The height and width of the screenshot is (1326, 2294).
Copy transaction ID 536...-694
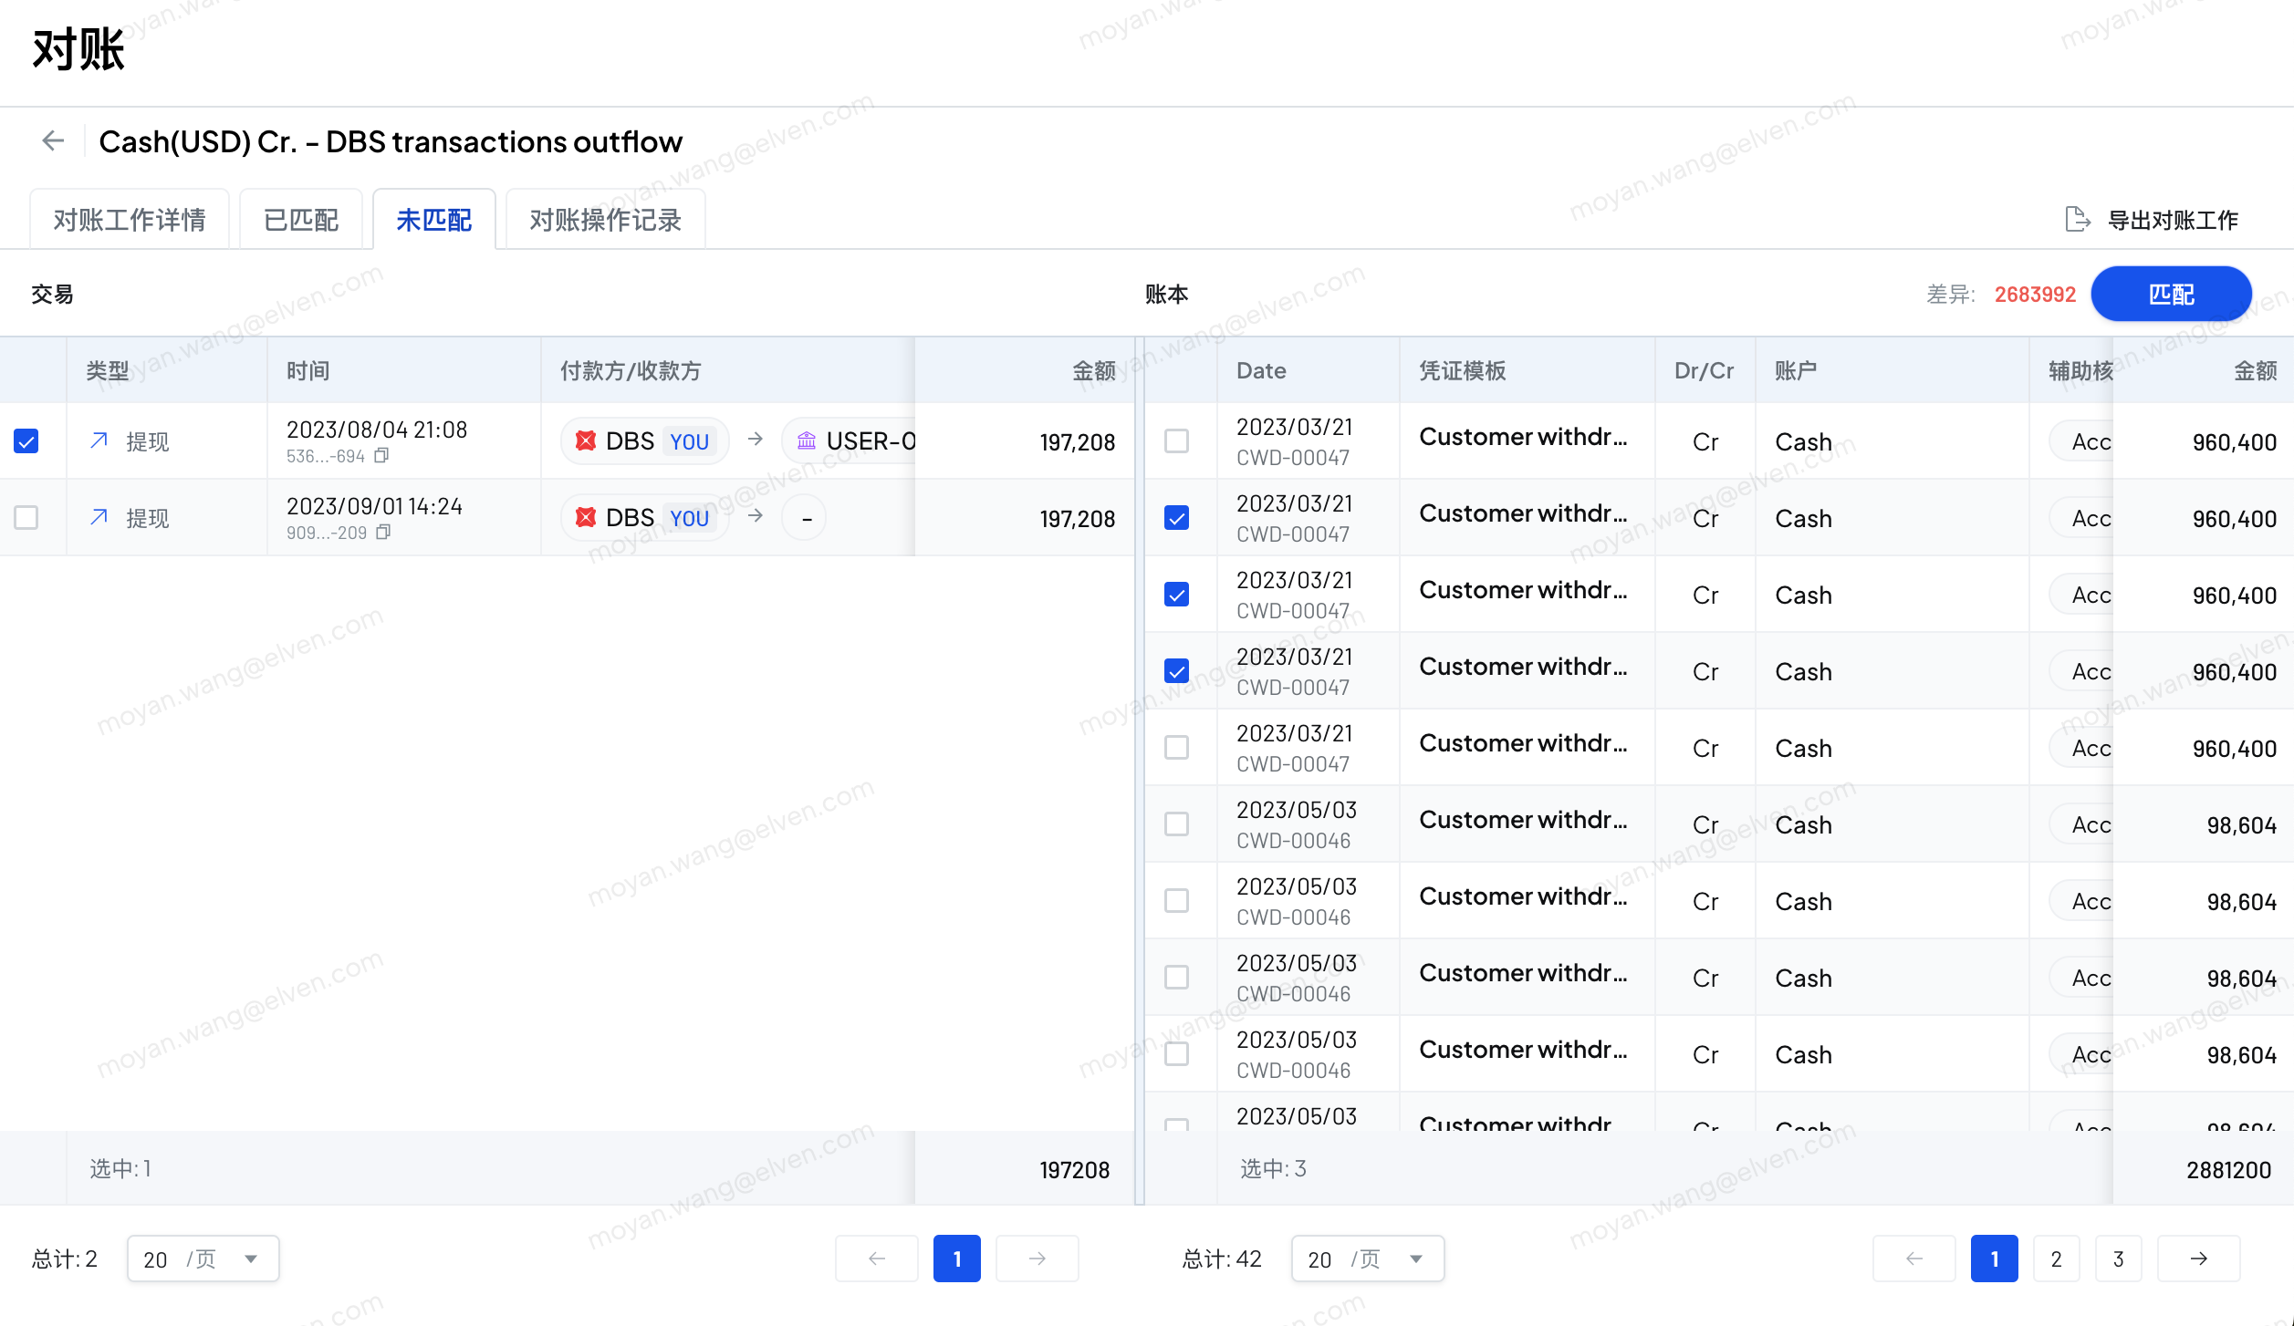pos(382,455)
